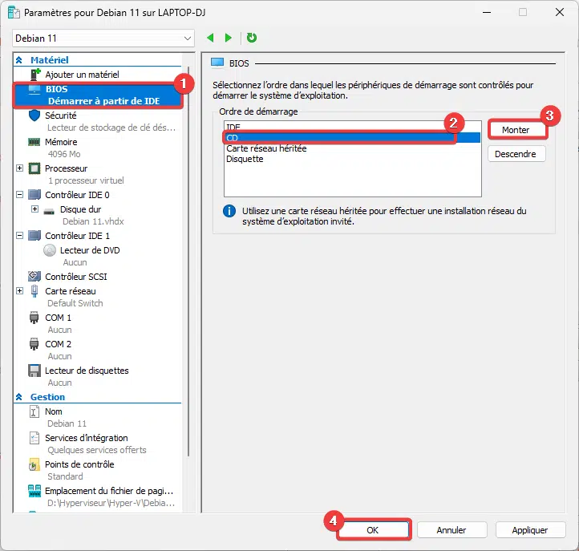The height and width of the screenshot is (551, 579).
Task: Click the Services d'intégration icon
Action: [x=34, y=438]
